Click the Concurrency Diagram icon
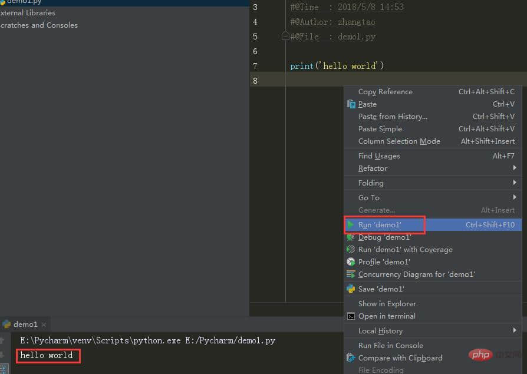 click(x=351, y=274)
